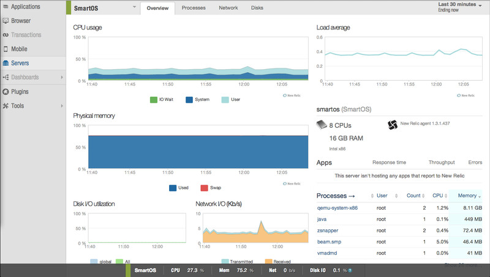Screen dimensions: 490x277
Task: Click the Plugins sidebar icon
Action: [6, 92]
